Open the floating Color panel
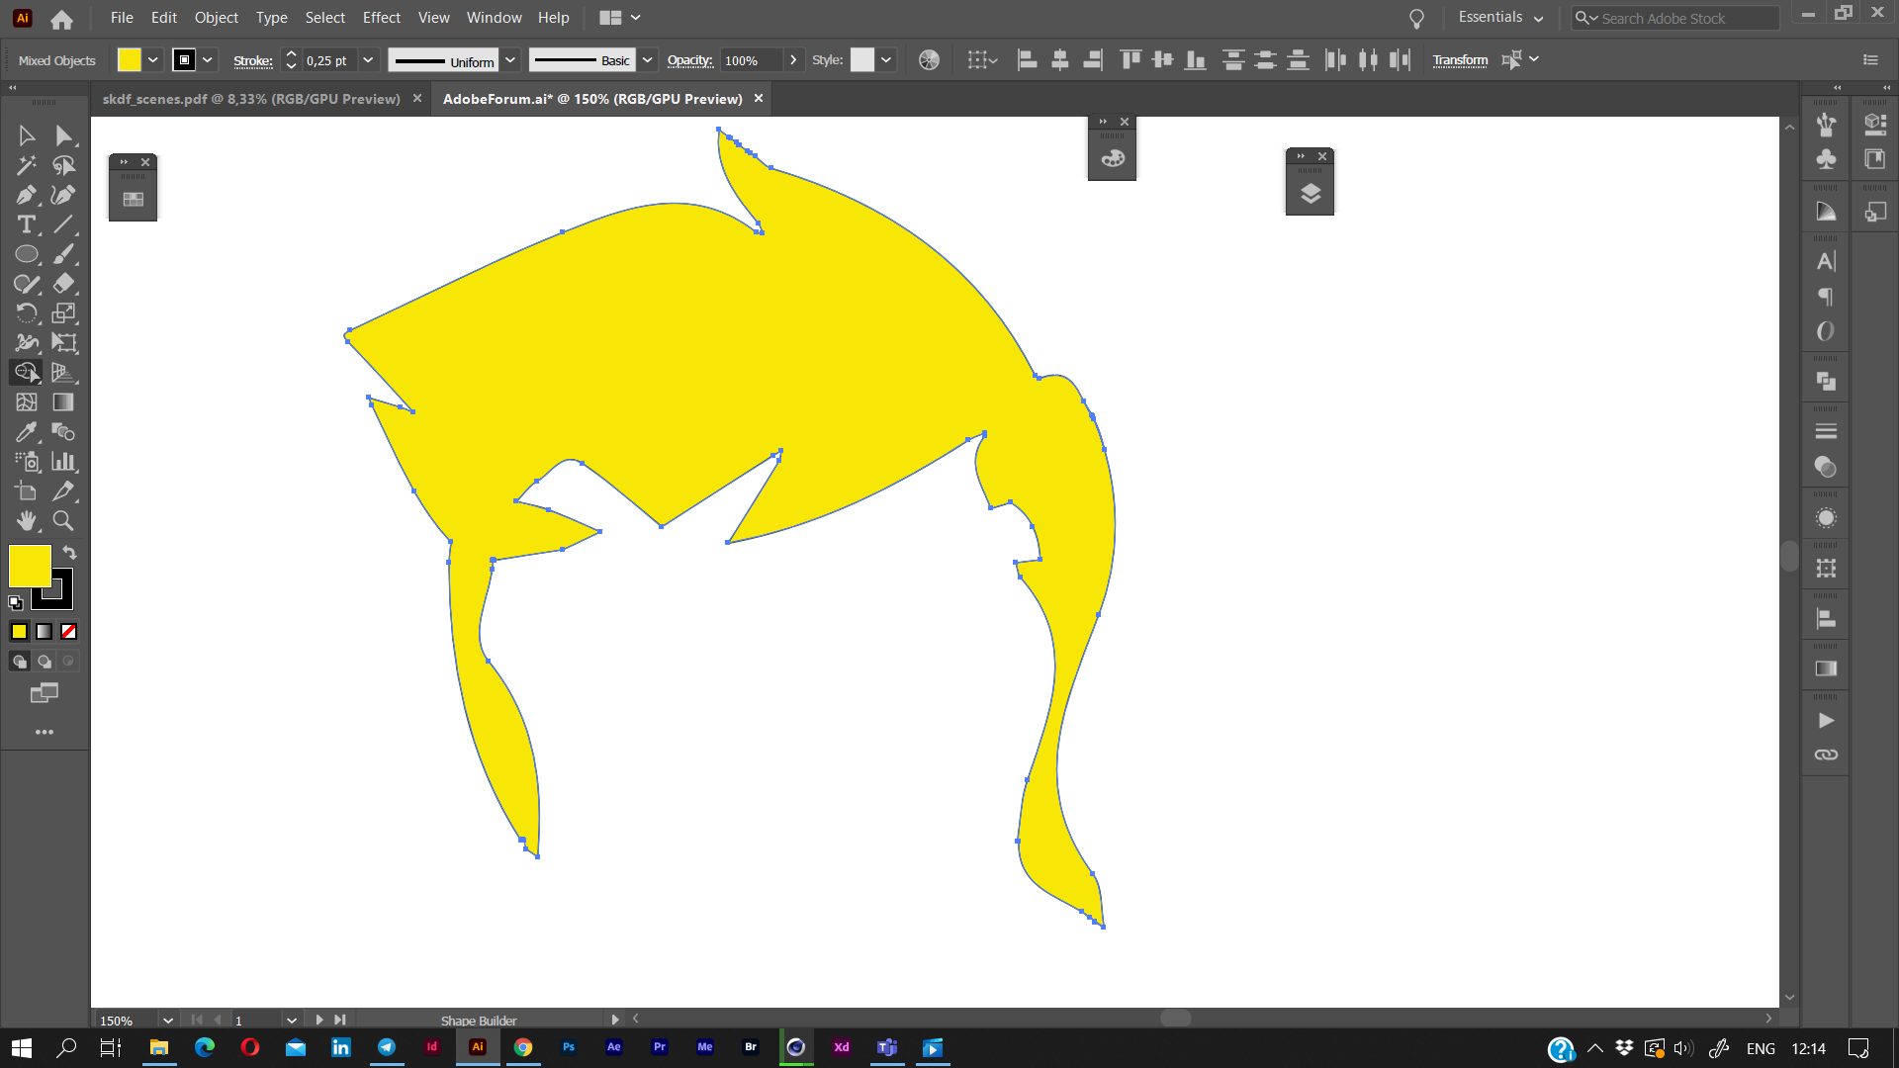 click(1112, 157)
